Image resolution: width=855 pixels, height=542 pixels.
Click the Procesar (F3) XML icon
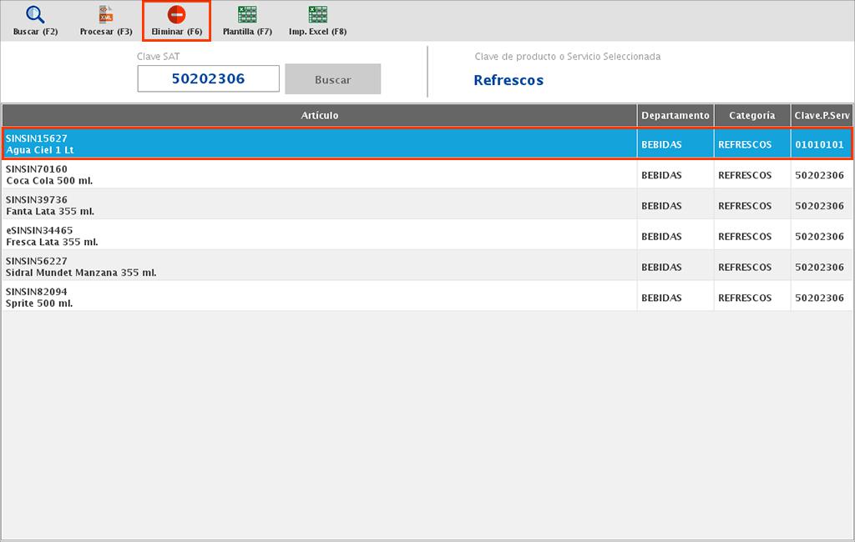click(x=106, y=15)
